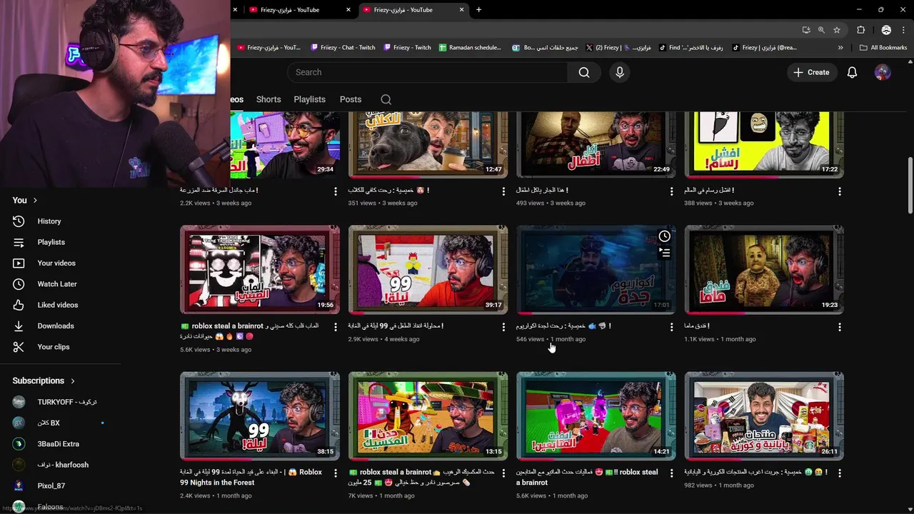Click the YouTube search magnifier button
Screen dimensions: 914x514
click(x=584, y=72)
